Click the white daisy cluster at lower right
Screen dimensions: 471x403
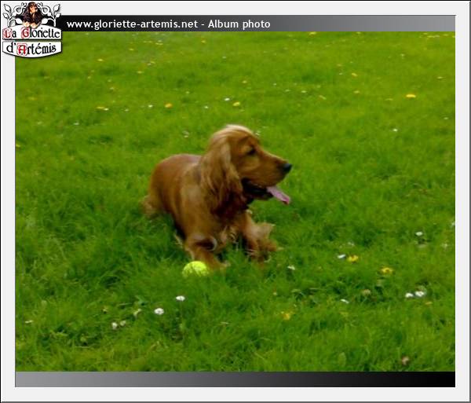pos(414,295)
